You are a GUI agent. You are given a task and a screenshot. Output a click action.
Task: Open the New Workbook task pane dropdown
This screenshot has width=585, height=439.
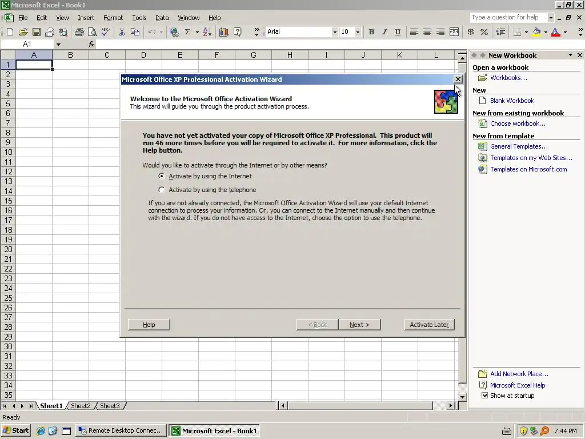tap(570, 55)
